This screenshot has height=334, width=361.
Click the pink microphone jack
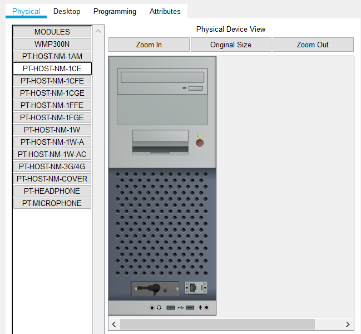tap(206, 307)
